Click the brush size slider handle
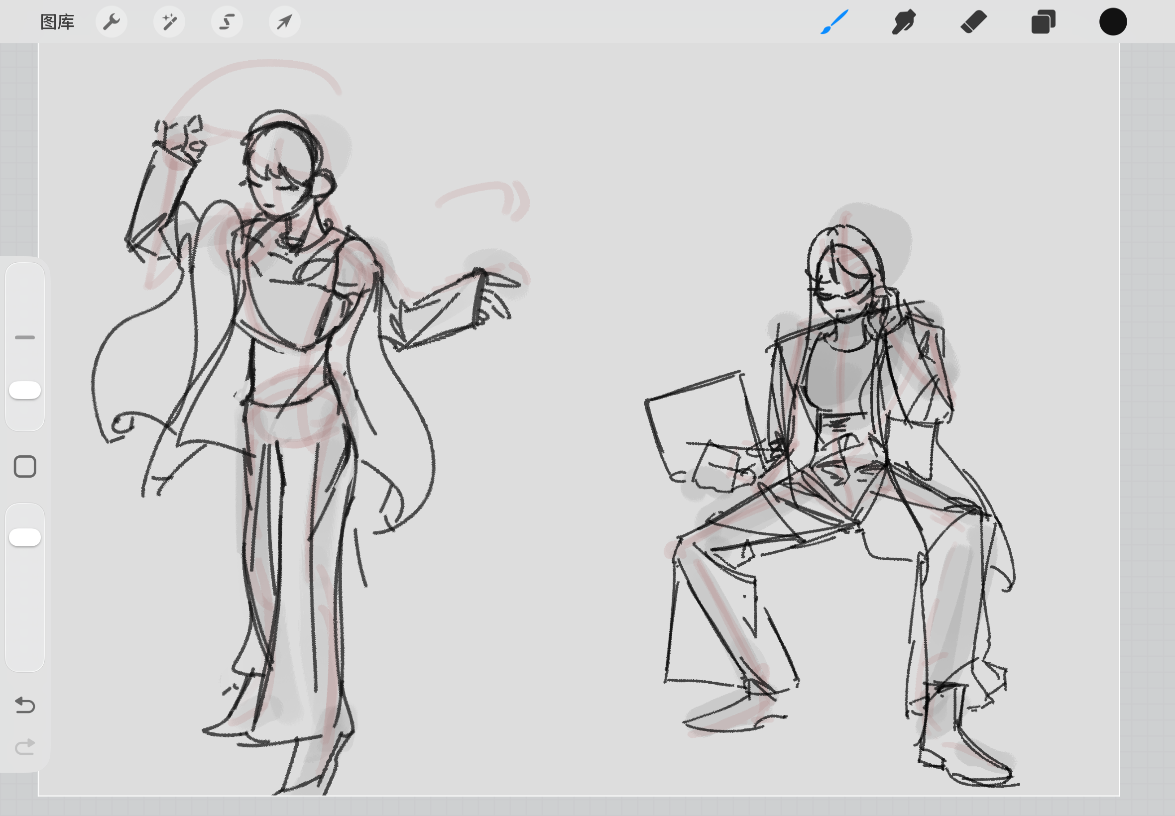 24,390
